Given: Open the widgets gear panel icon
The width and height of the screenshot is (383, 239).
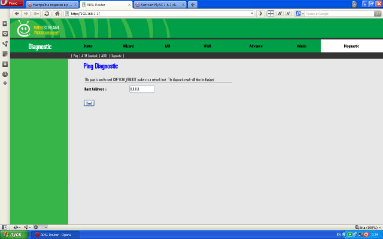Looking at the screenshot, I should (5, 33).
